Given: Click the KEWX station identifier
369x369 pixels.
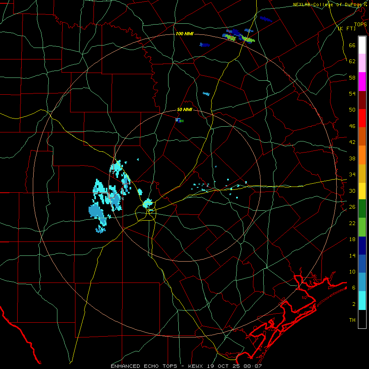Looking at the screenshot, I should pyautogui.click(x=195, y=366).
